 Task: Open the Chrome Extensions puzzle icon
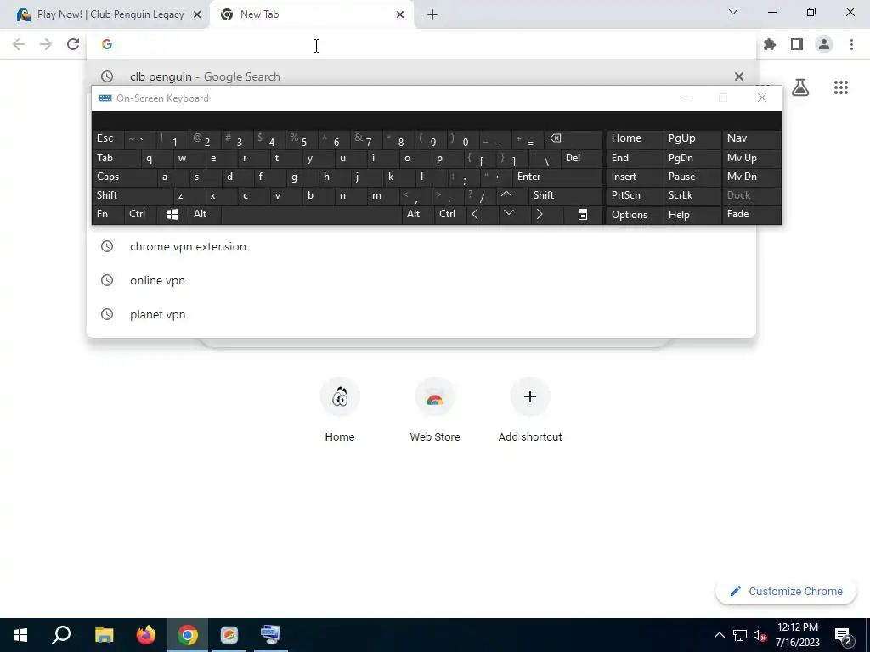coord(770,44)
